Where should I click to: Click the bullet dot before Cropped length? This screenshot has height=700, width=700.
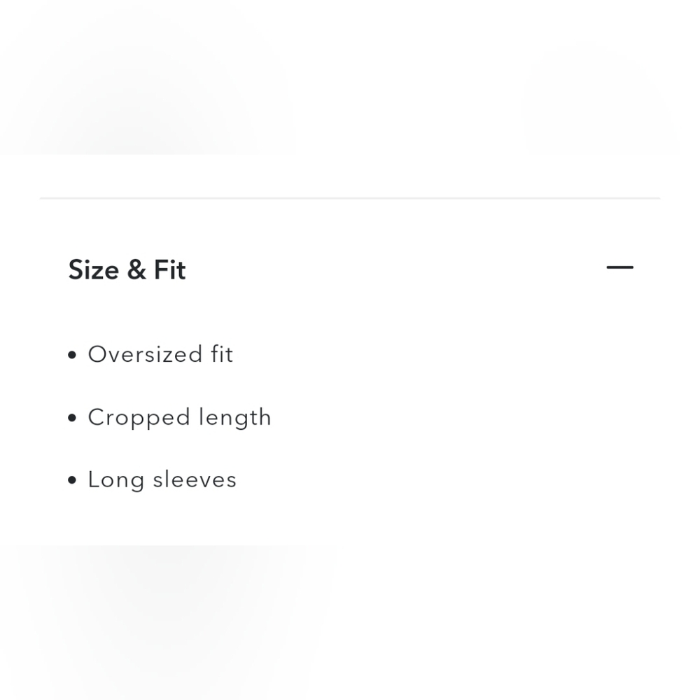coord(72,418)
